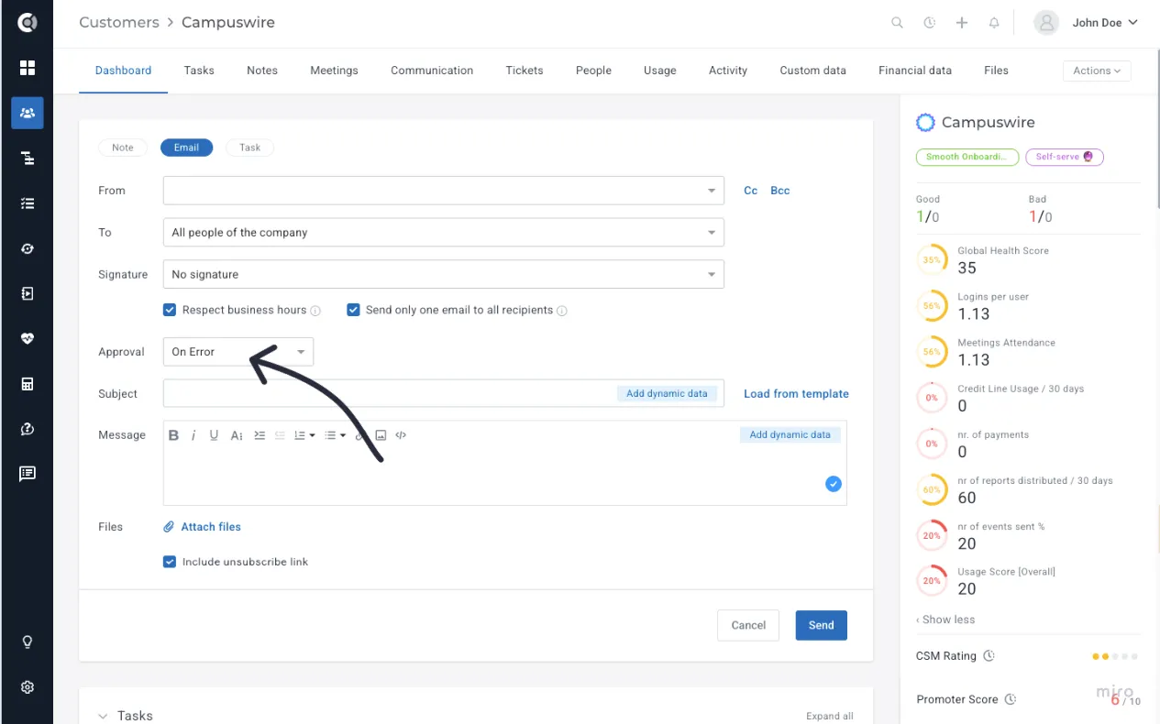This screenshot has width=1160, height=724.
Task: Open the lightbulb ideas icon in sidebar
Action: (x=28, y=642)
